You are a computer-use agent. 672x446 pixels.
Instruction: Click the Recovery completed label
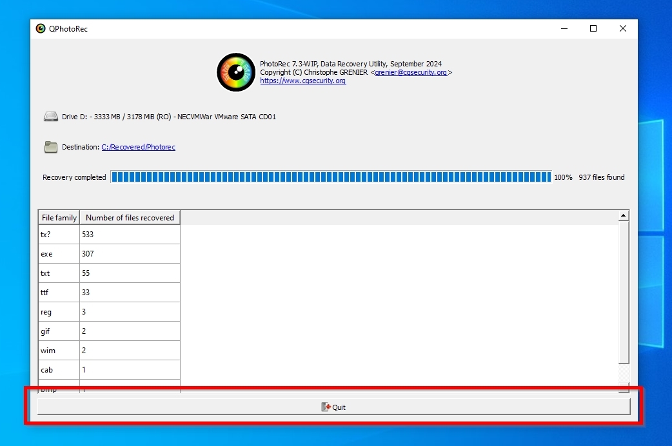74,177
